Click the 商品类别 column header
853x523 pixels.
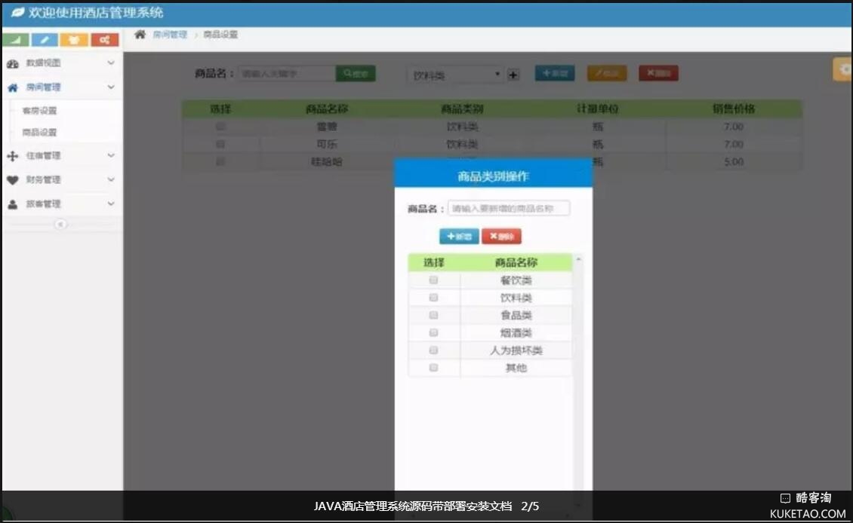click(463, 109)
